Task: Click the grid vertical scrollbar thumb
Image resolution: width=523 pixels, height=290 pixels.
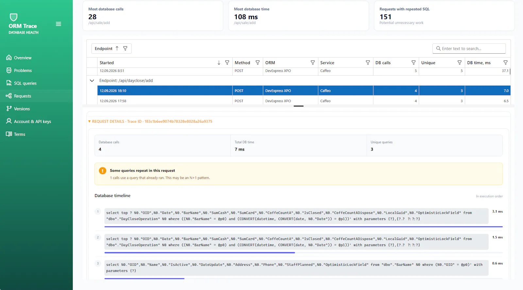Action: [510, 71]
